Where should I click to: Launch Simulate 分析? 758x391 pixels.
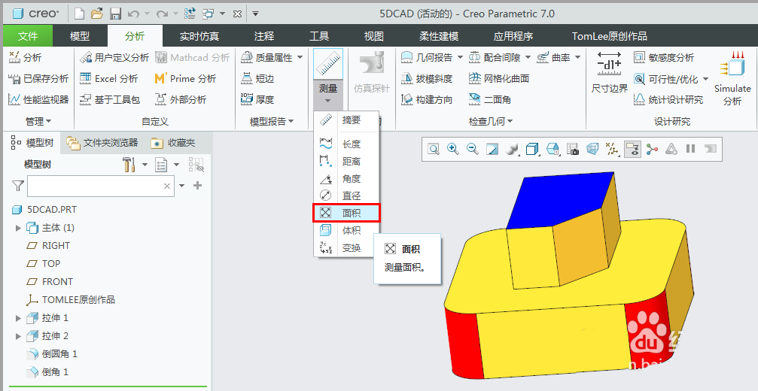pos(732,77)
